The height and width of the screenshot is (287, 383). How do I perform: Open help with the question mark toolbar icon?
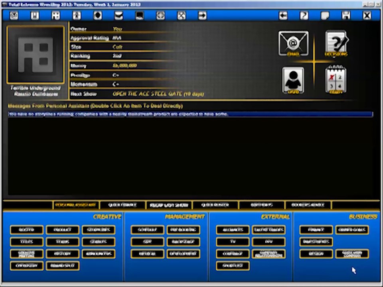(x=304, y=16)
